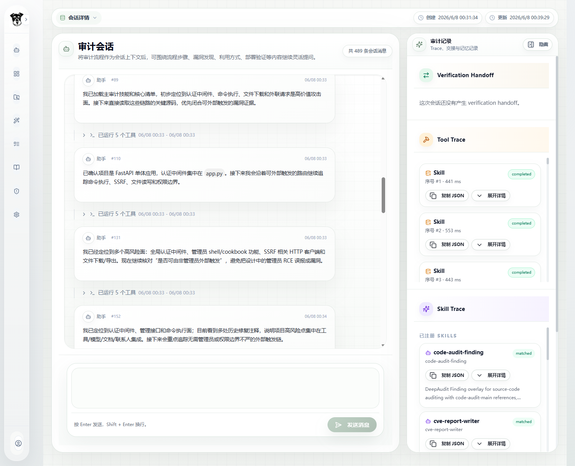
Task: Click the 创建 timestamp chip
Action: pyautogui.click(x=448, y=18)
